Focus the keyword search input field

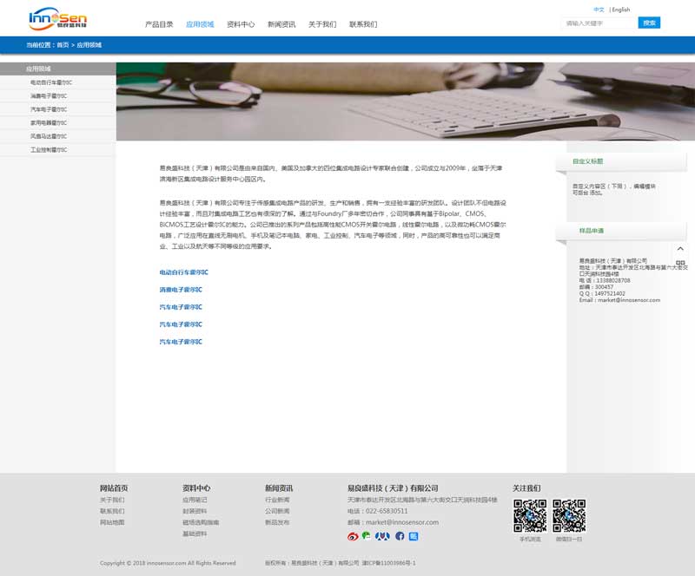pyautogui.click(x=598, y=23)
